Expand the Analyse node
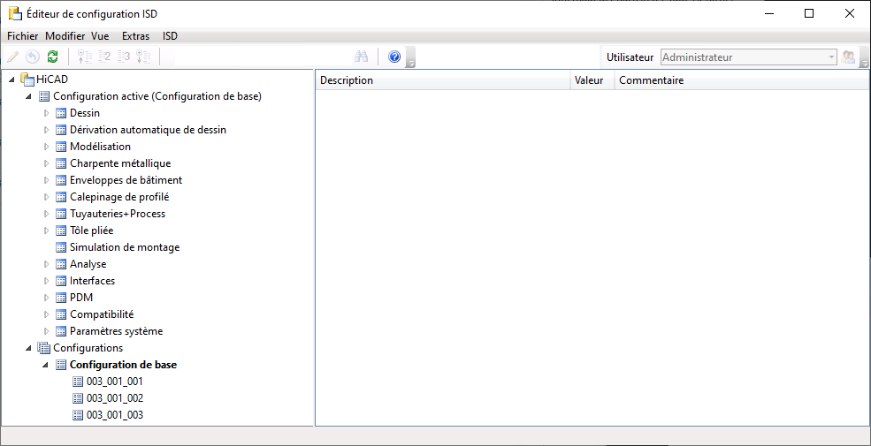This screenshot has height=446, width=871. (x=47, y=264)
